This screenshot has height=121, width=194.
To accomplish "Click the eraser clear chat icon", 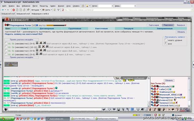I will coord(110,109).
